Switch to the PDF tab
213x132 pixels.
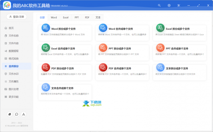click(87, 18)
